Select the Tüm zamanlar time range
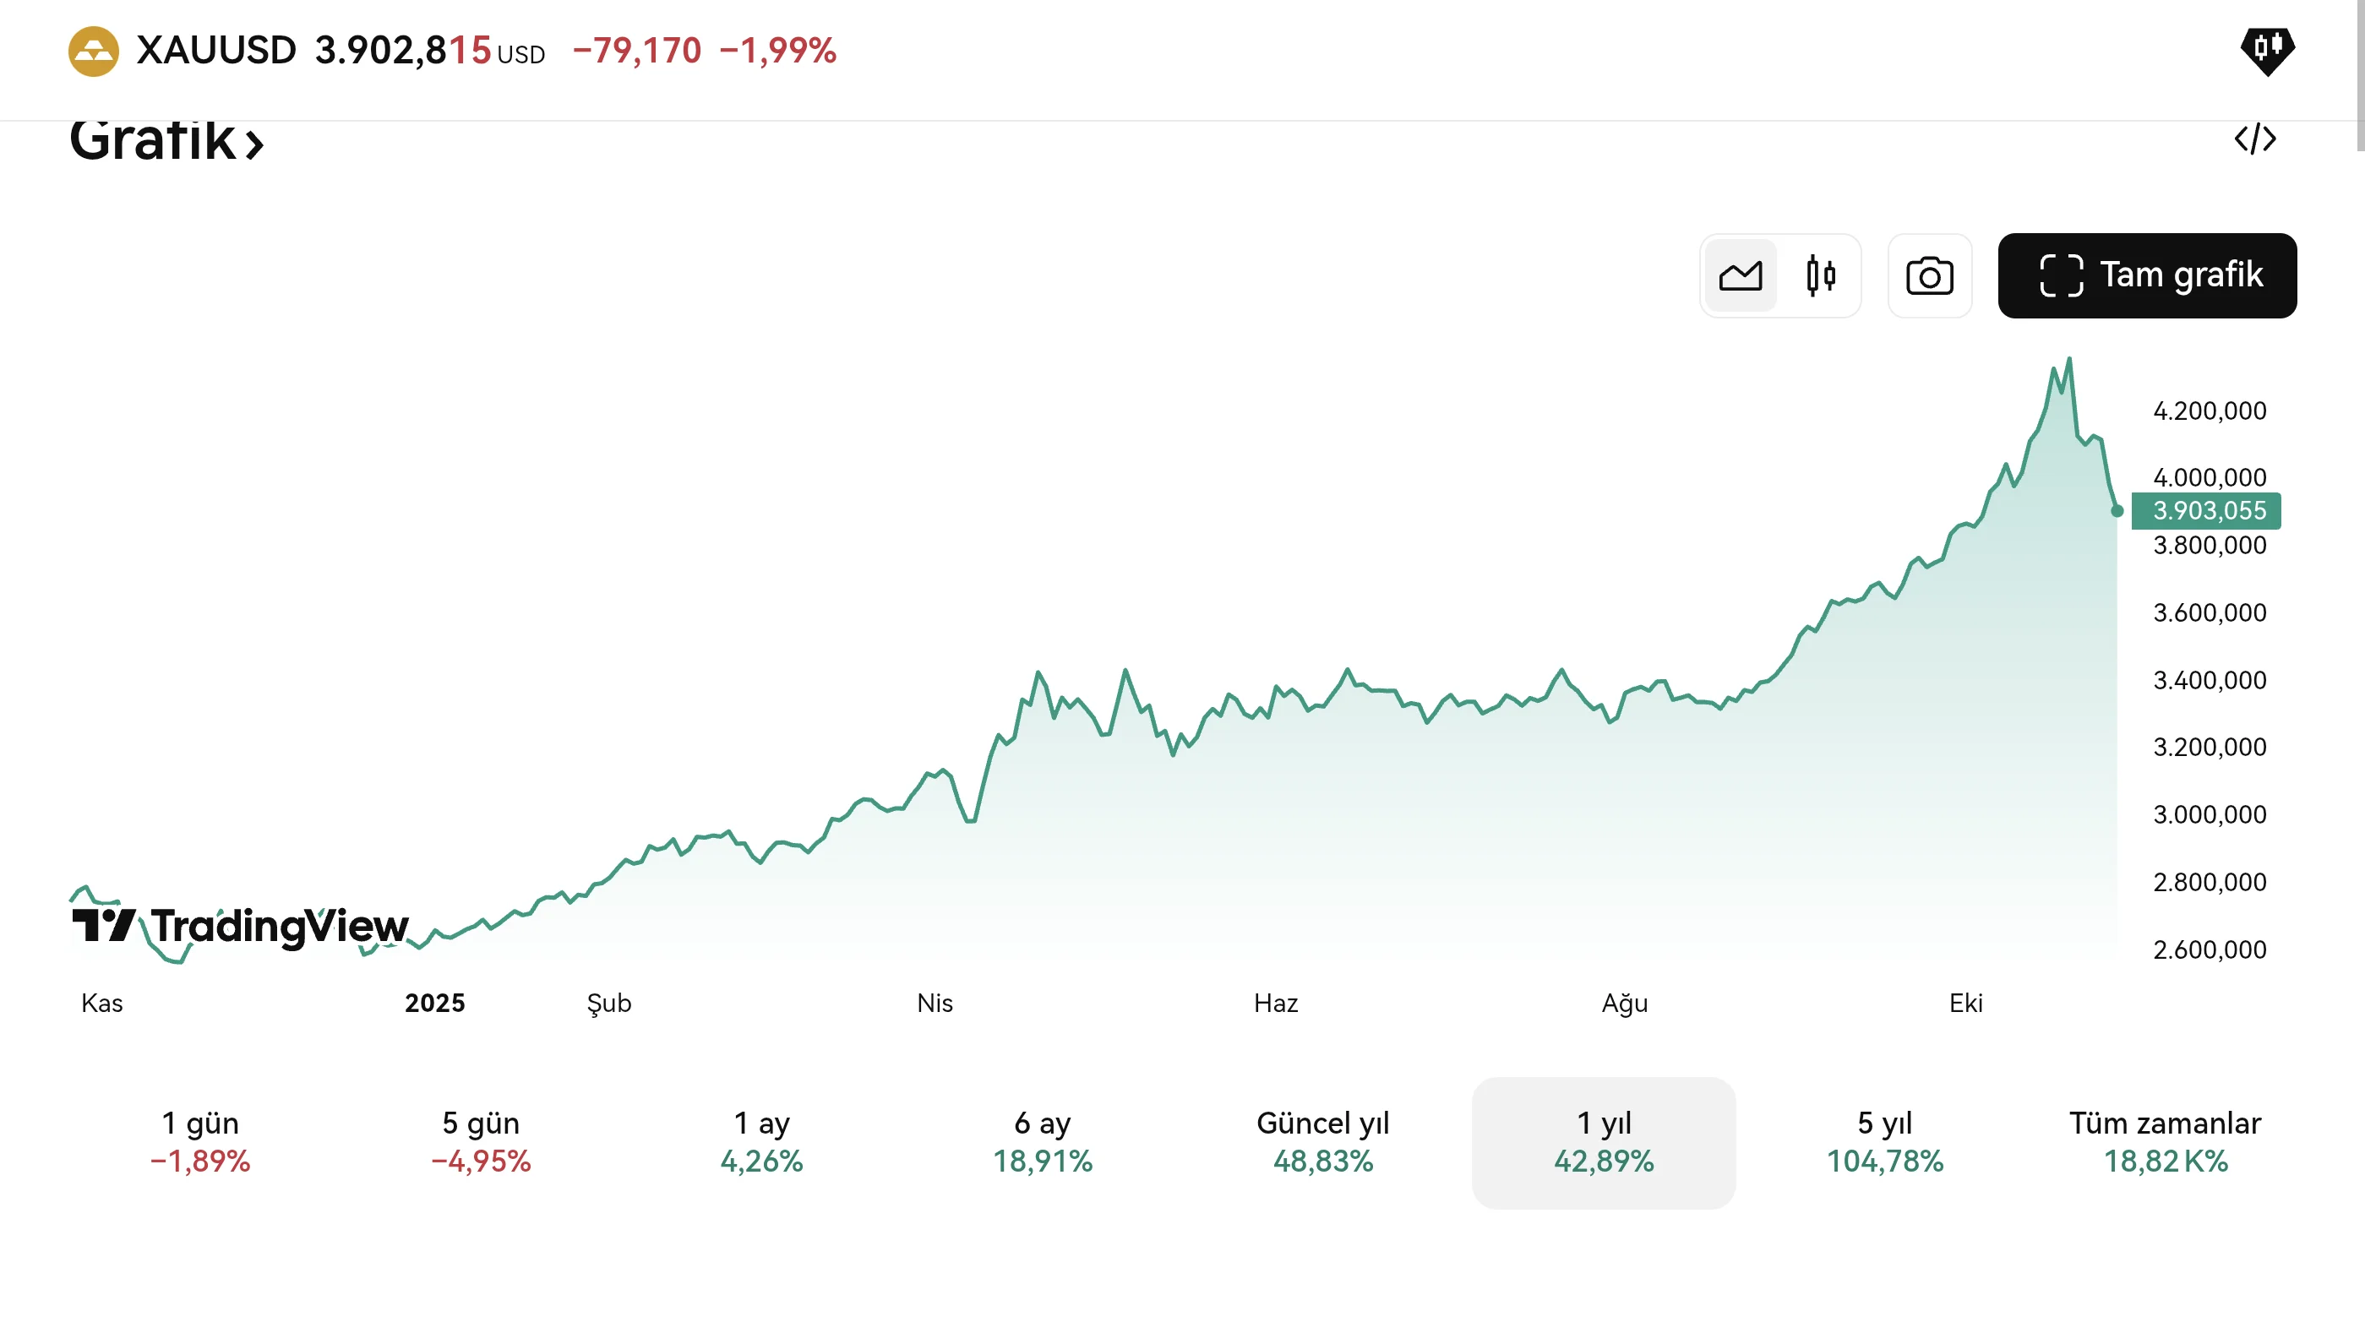The height and width of the screenshot is (1322, 2365). pyautogui.click(x=2165, y=1141)
